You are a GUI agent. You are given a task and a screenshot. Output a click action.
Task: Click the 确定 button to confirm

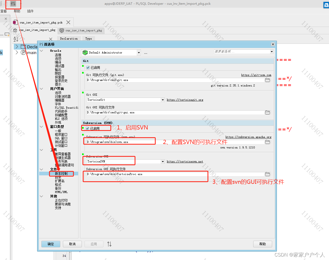tap(51, 244)
